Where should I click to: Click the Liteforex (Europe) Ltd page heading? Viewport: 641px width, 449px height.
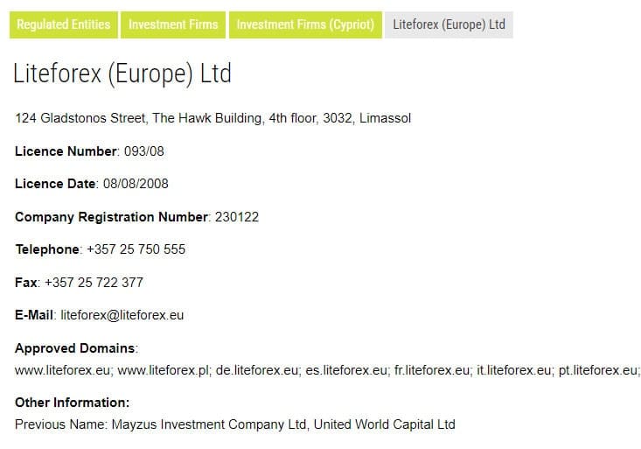[x=122, y=74]
